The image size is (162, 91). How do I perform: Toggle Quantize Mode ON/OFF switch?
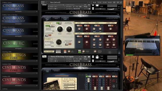(x=48, y=35)
